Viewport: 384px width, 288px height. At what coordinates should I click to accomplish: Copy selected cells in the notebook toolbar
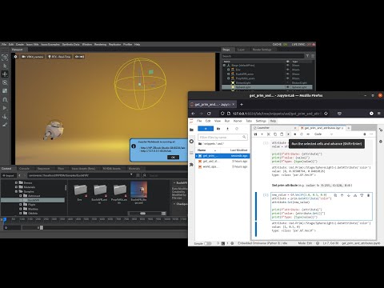click(x=275, y=134)
